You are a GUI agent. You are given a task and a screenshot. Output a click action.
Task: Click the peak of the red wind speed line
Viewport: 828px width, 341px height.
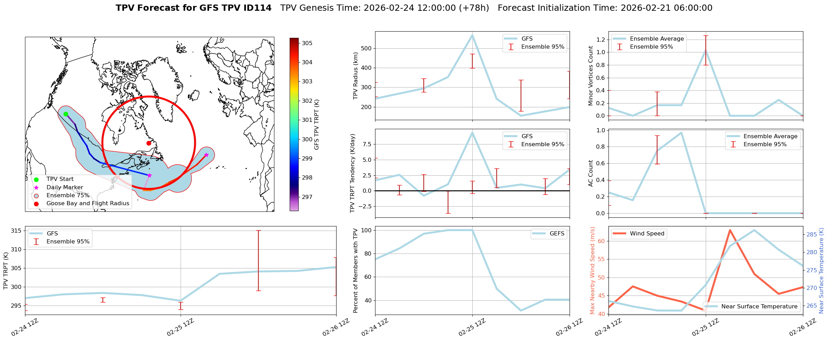click(x=730, y=230)
